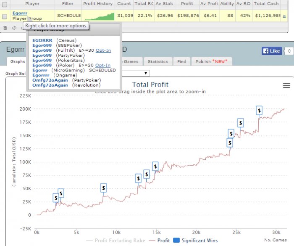Click the trash icon below the player row
This screenshot has width=294, height=246.
[5, 28]
